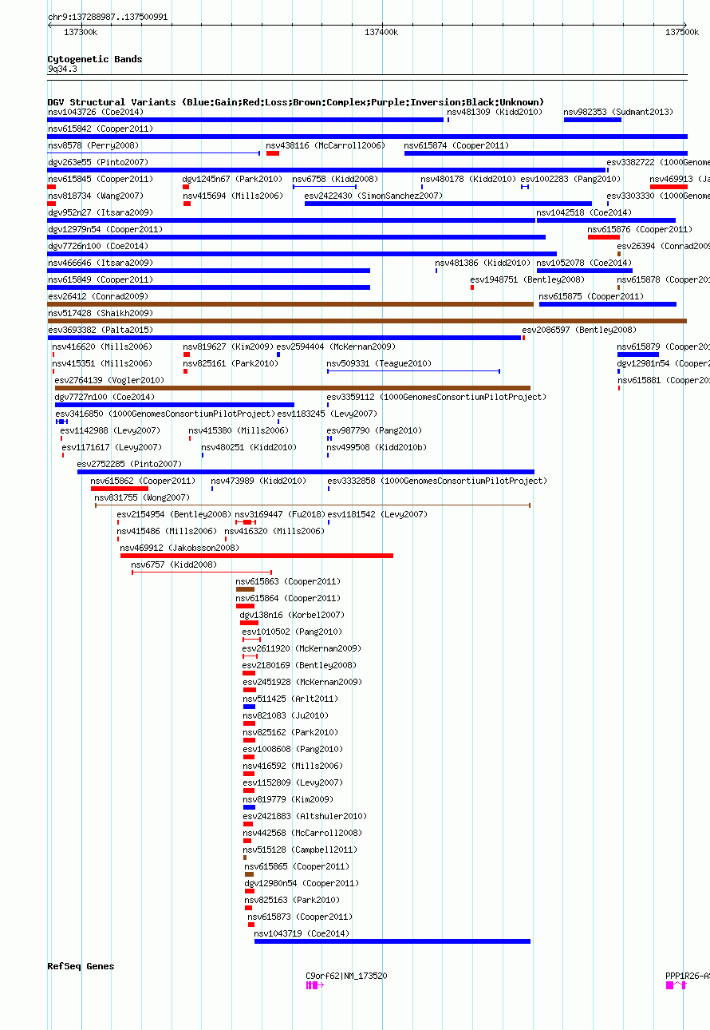The image size is (710, 1030).
Task: Select nsv511425 (Arlt2011) label
Action: point(290,699)
